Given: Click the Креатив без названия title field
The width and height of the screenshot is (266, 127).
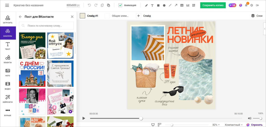Looking at the screenshot, I should tap(29, 5).
